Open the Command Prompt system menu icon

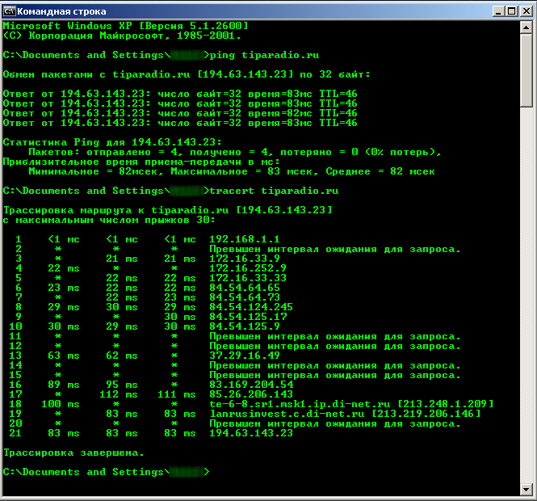(10, 11)
